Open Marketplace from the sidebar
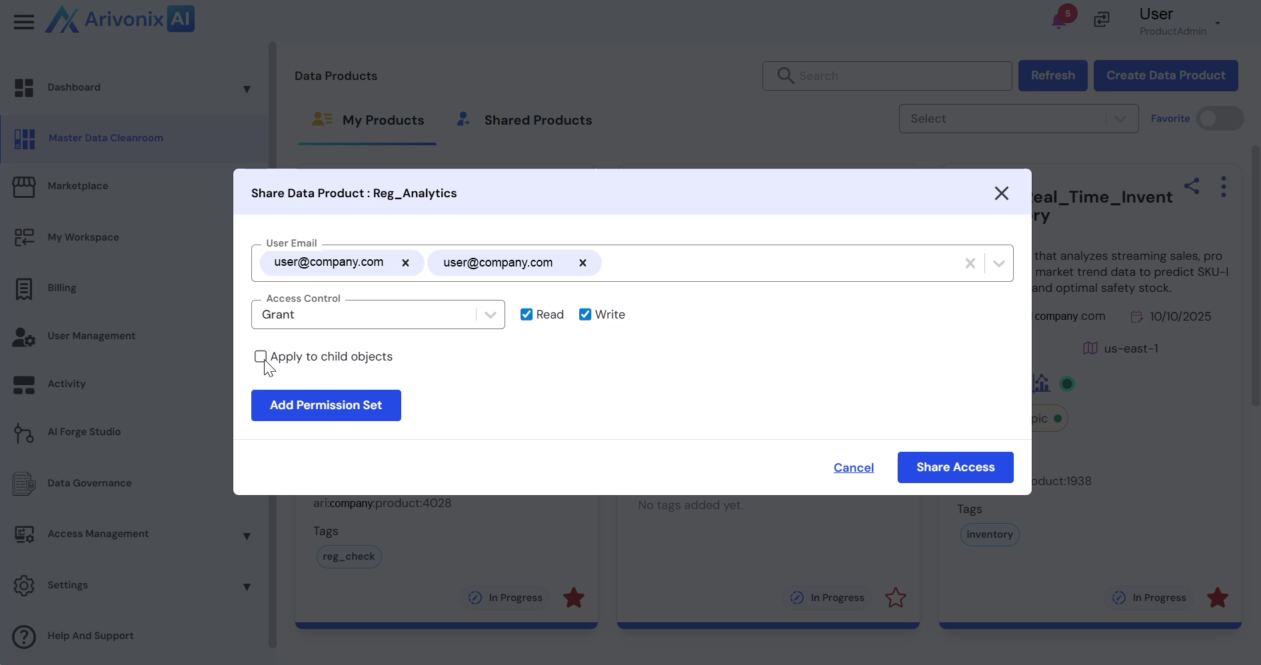 pos(77,186)
